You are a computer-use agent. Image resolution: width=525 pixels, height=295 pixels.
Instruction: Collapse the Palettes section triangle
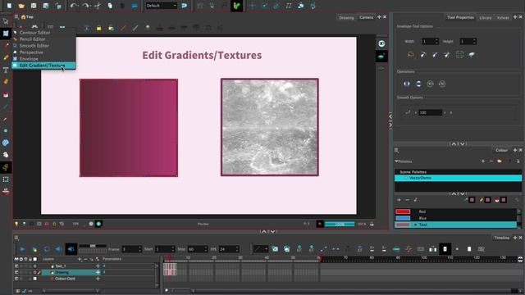click(x=396, y=161)
